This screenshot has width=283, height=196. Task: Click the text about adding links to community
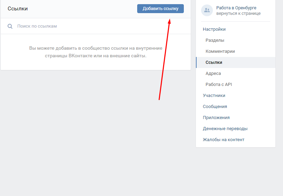96,52
